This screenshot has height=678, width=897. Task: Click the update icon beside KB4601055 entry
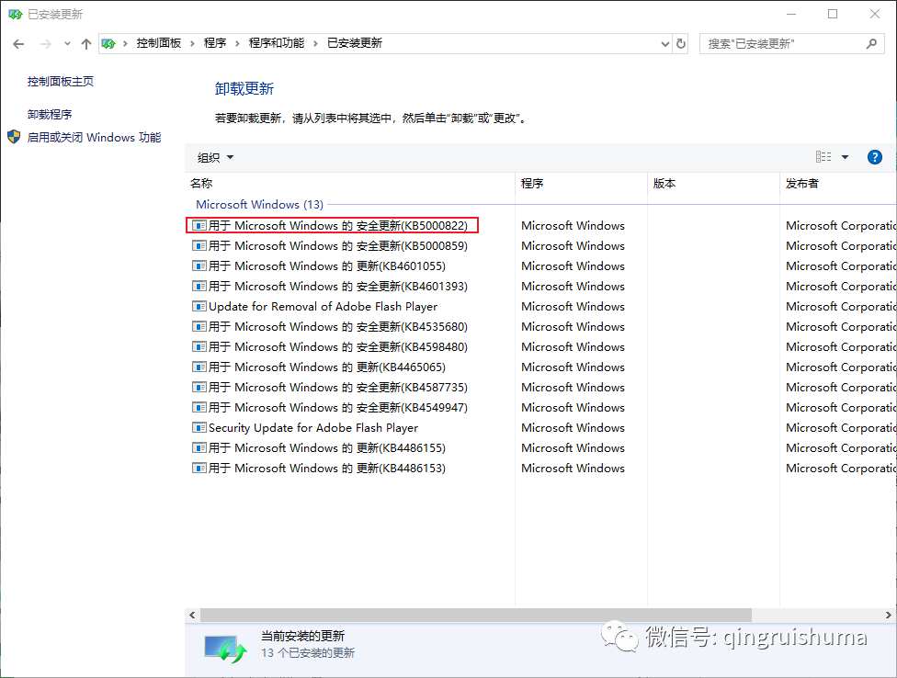pyautogui.click(x=199, y=266)
